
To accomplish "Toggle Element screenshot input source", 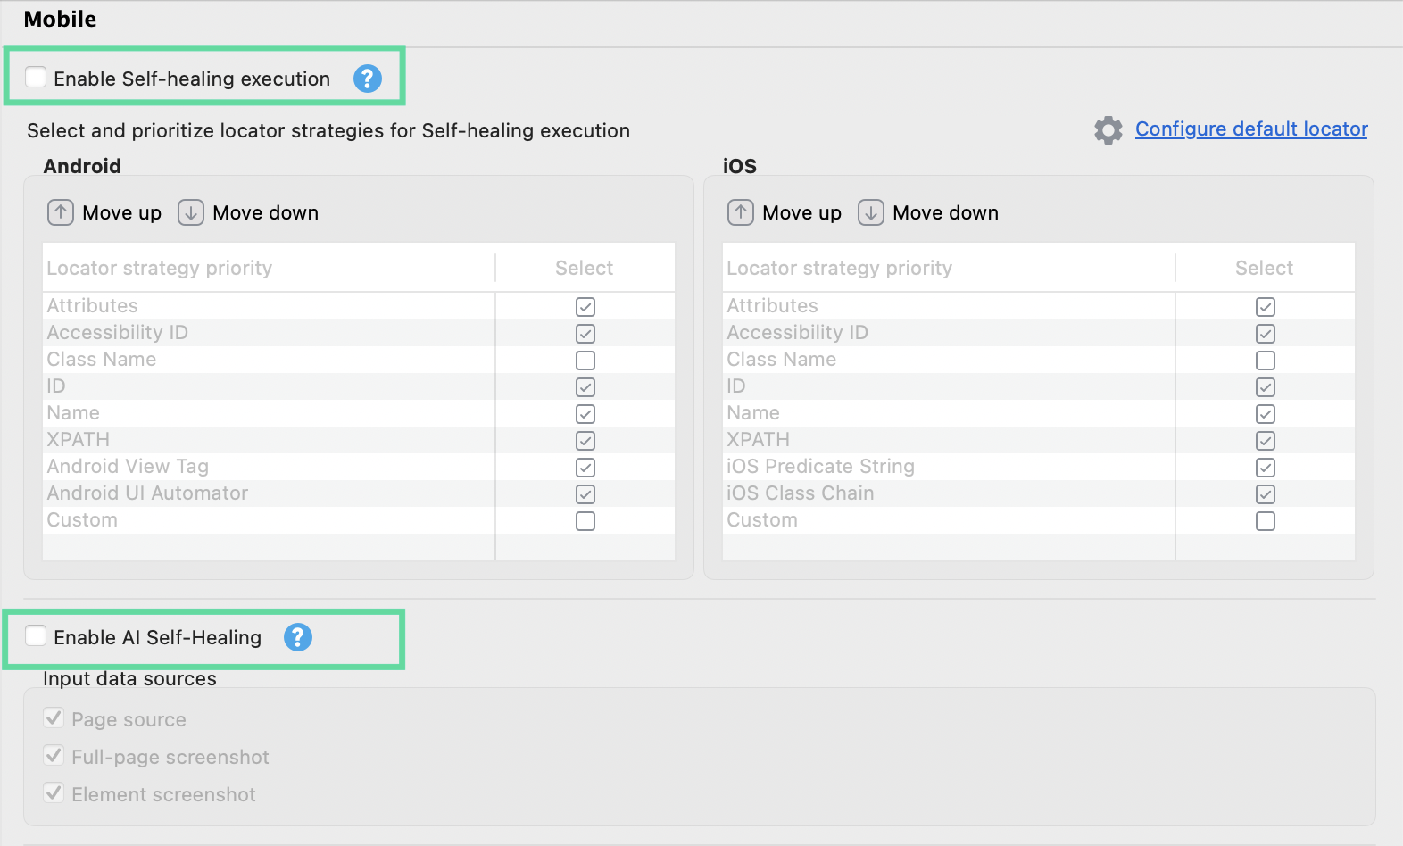I will (x=54, y=793).
